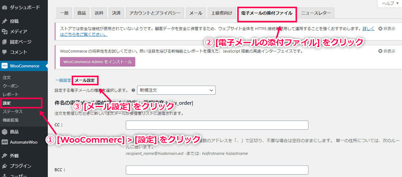
Task: Switch to the 一般 tab
Action: 64,13
